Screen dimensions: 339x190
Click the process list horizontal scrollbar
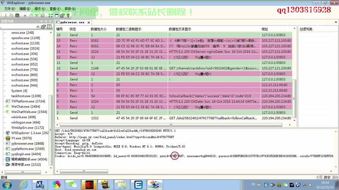[23, 172]
